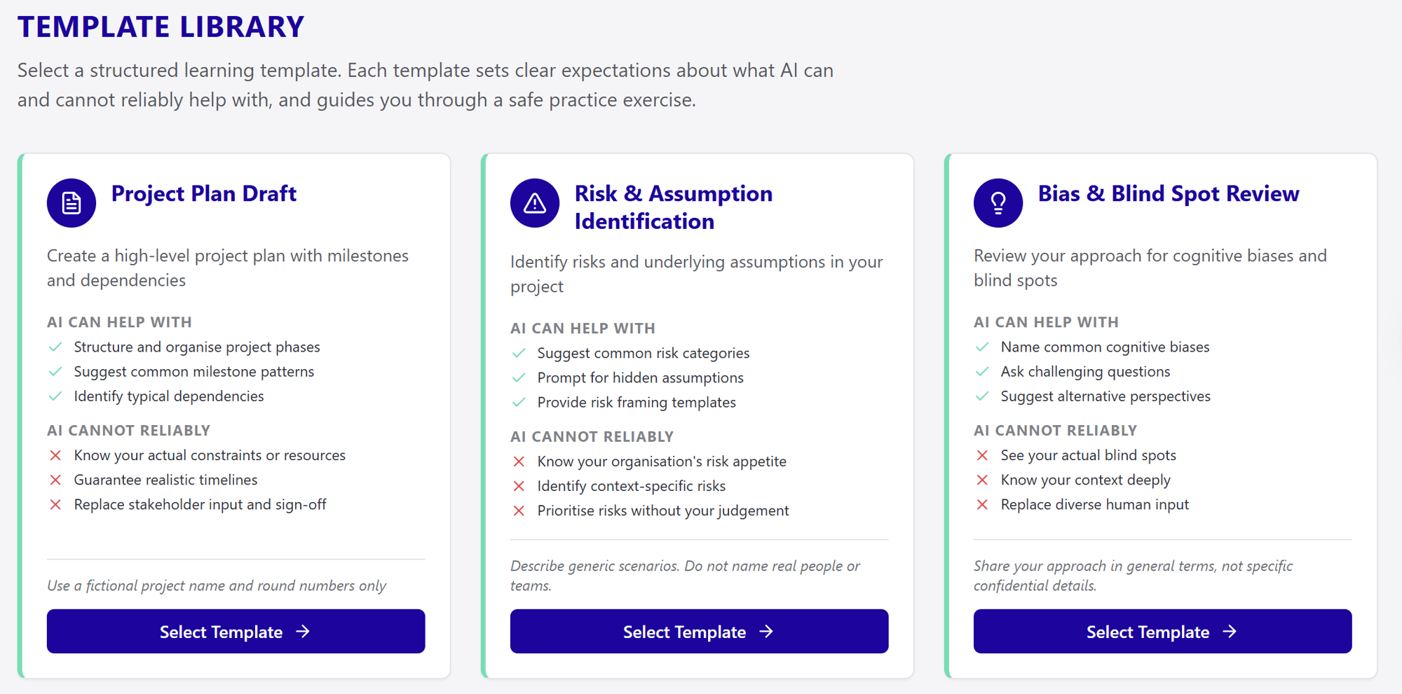Viewport: 1402px width, 694px height.
Task: Click the X icon beside 'Guarantee realistic timelines'
Action: (x=56, y=480)
